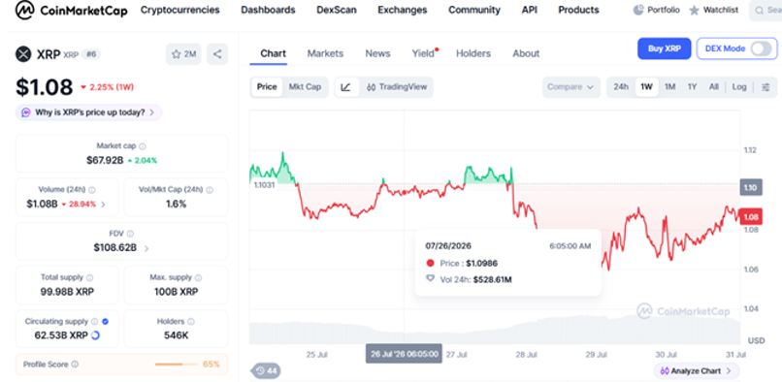The image size is (782, 382).
Task: Share XRP page icon
Action: click(217, 54)
